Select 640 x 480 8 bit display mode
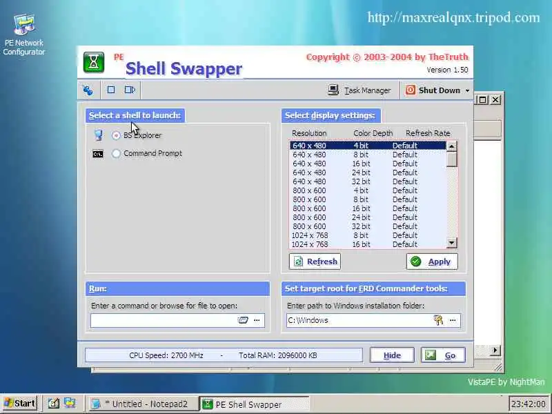Image resolution: width=552 pixels, height=414 pixels. pyautogui.click(x=368, y=155)
